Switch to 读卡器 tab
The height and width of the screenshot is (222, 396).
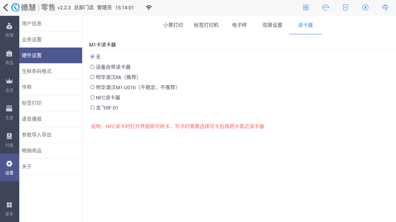[x=306, y=25]
